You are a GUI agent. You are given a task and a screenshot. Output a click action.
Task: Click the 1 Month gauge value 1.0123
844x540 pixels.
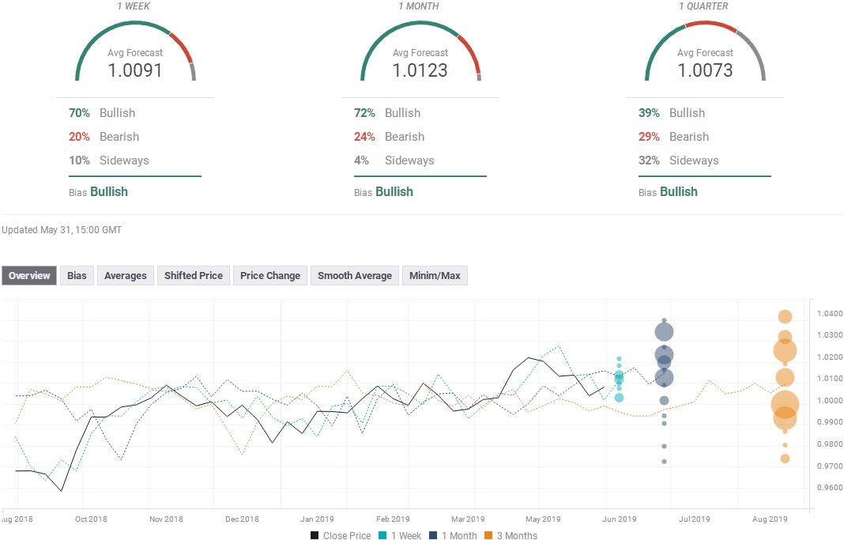click(x=420, y=70)
